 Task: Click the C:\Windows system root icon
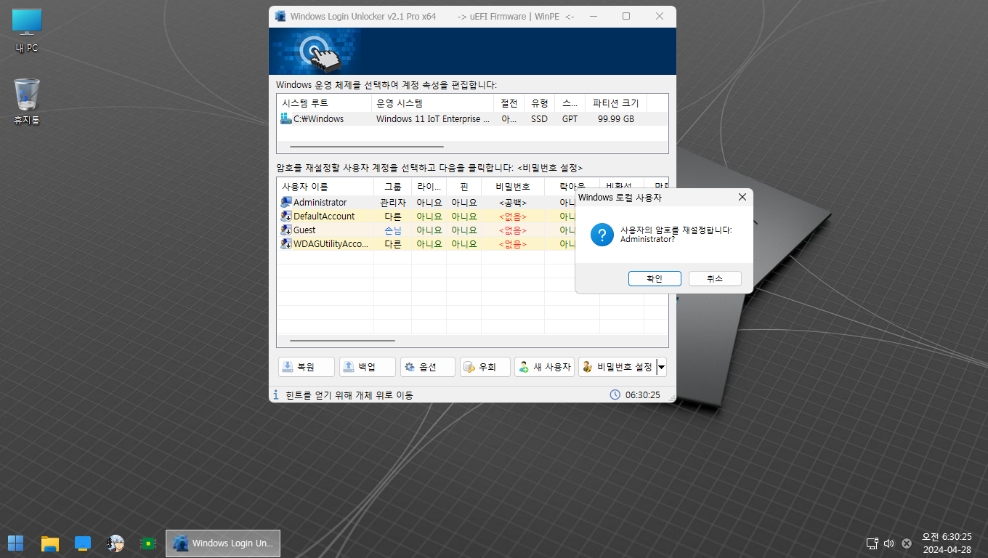(286, 118)
